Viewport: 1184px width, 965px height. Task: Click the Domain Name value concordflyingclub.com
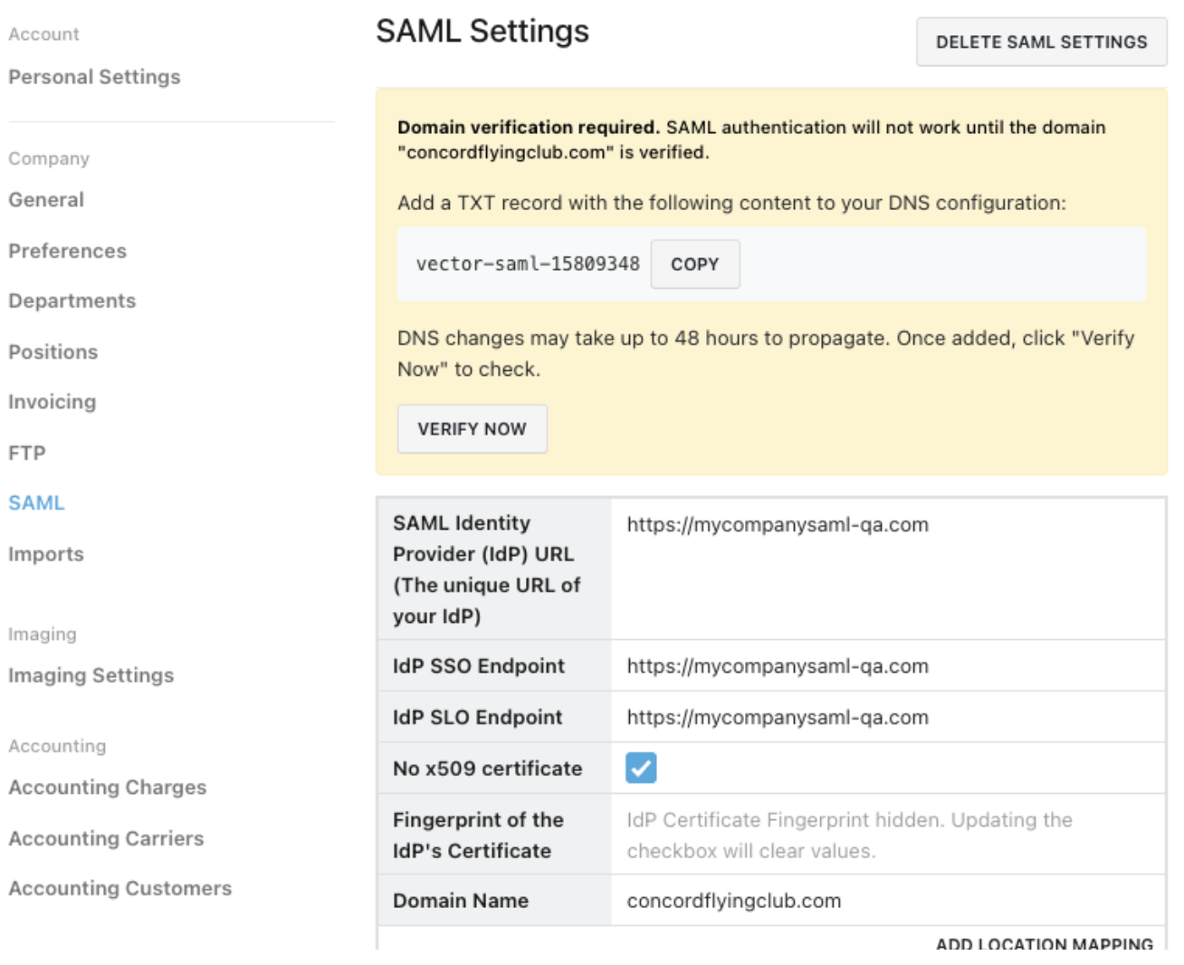(733, 901)
